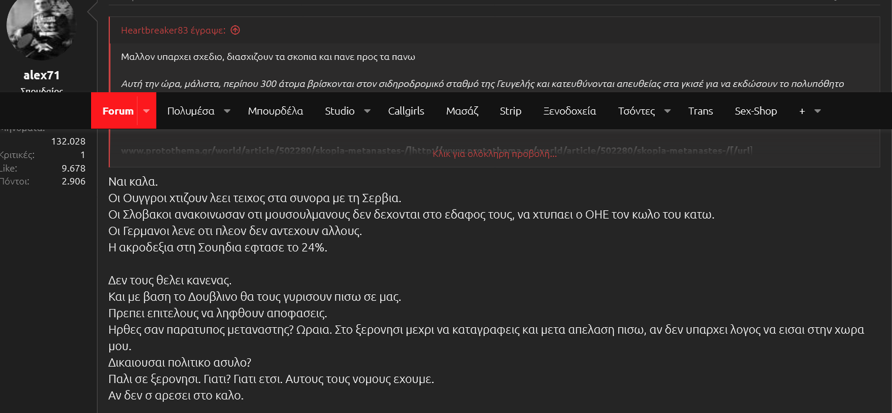Expand the Τσόντες dropdown arrow
The image size is (892, 413).
668,111
